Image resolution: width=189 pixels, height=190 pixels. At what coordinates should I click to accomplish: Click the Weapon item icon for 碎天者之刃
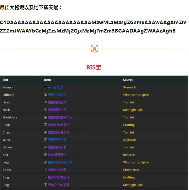coord(45,87)
